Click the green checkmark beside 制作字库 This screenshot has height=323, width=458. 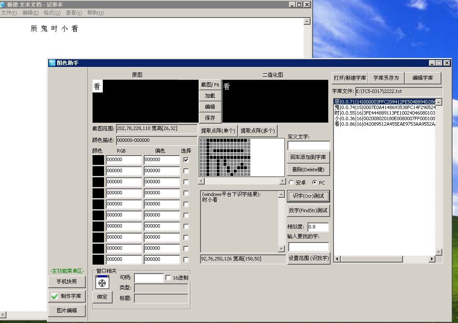click(x=54, y=296)
